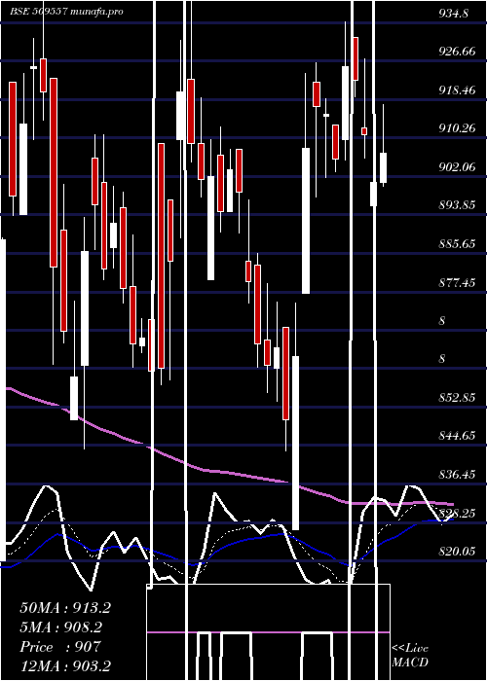Select the 828.25 price axis label
Screen dimensions: 487x681
click(x=457, y=514)
